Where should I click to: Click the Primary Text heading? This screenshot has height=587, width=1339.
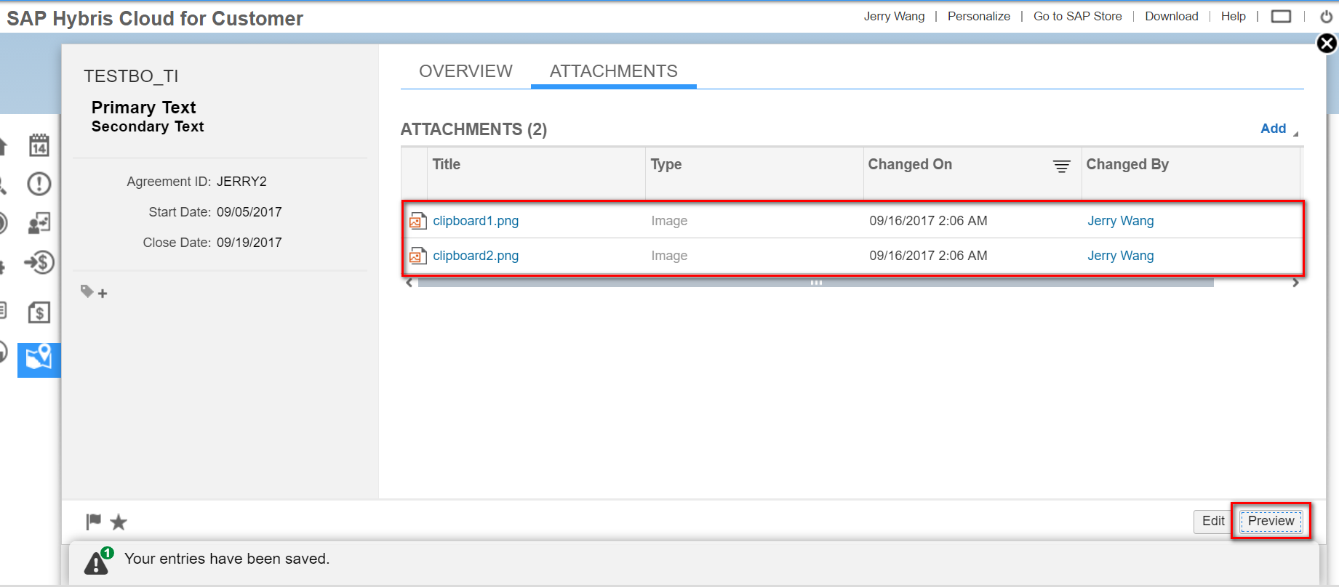(x=143, y=108)
